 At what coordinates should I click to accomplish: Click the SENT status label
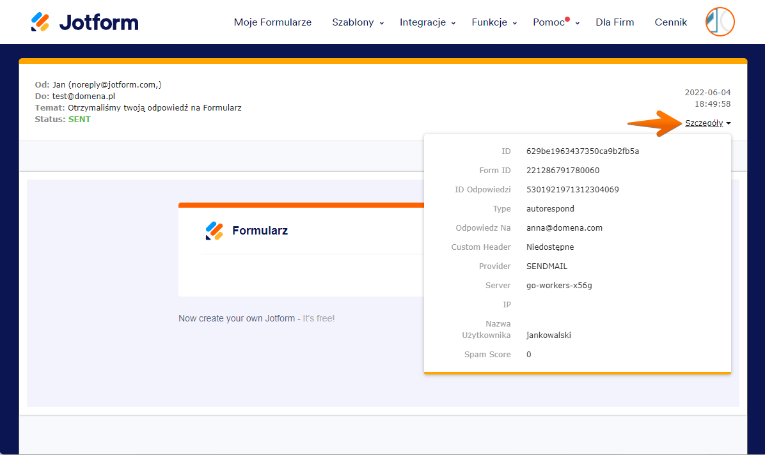79,119
